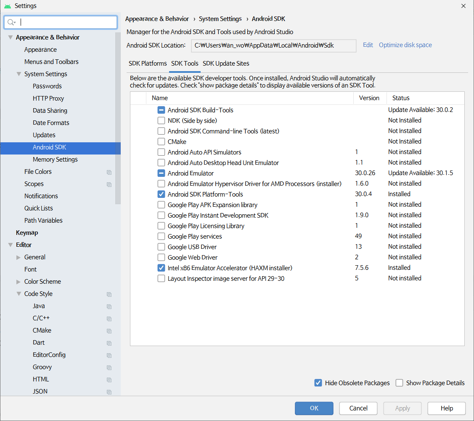Screen dimensions: 474x421
Task: Click project-level icon next to JSON
Action: coord(109,392)
